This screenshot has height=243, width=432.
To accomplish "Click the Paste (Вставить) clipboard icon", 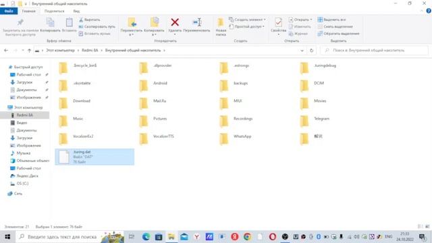I will pos(69,22).
